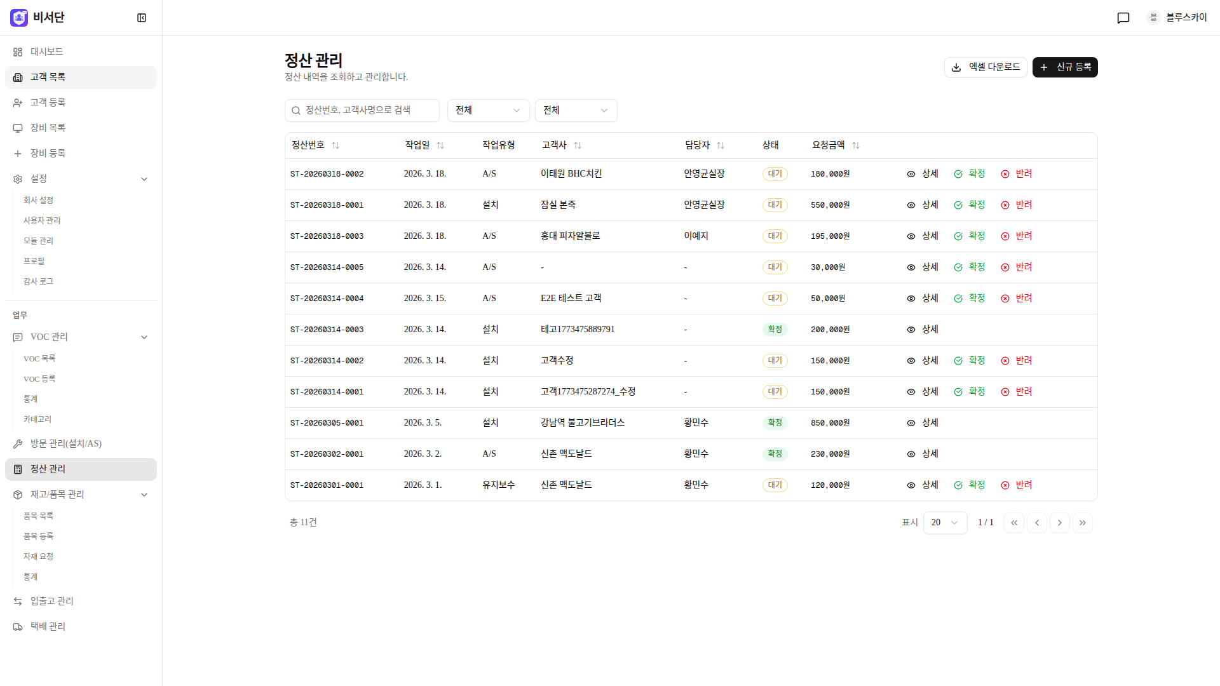View 상세 for ST-20260302-0001
Screen dimensions: 1220x686
(x=922, y=454)
